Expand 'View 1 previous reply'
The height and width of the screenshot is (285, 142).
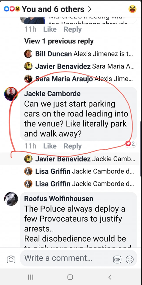(59, 42)
